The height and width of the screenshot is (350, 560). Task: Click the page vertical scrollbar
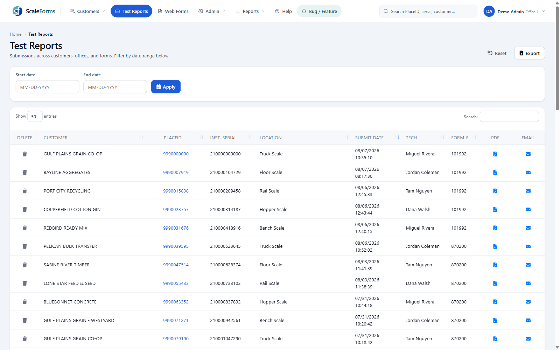click(x=557, y=58)
